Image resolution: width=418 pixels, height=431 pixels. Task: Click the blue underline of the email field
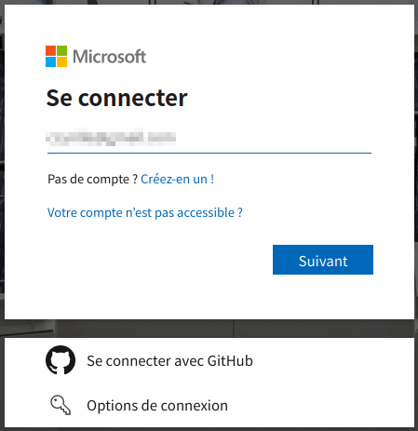tap(209, 153)
